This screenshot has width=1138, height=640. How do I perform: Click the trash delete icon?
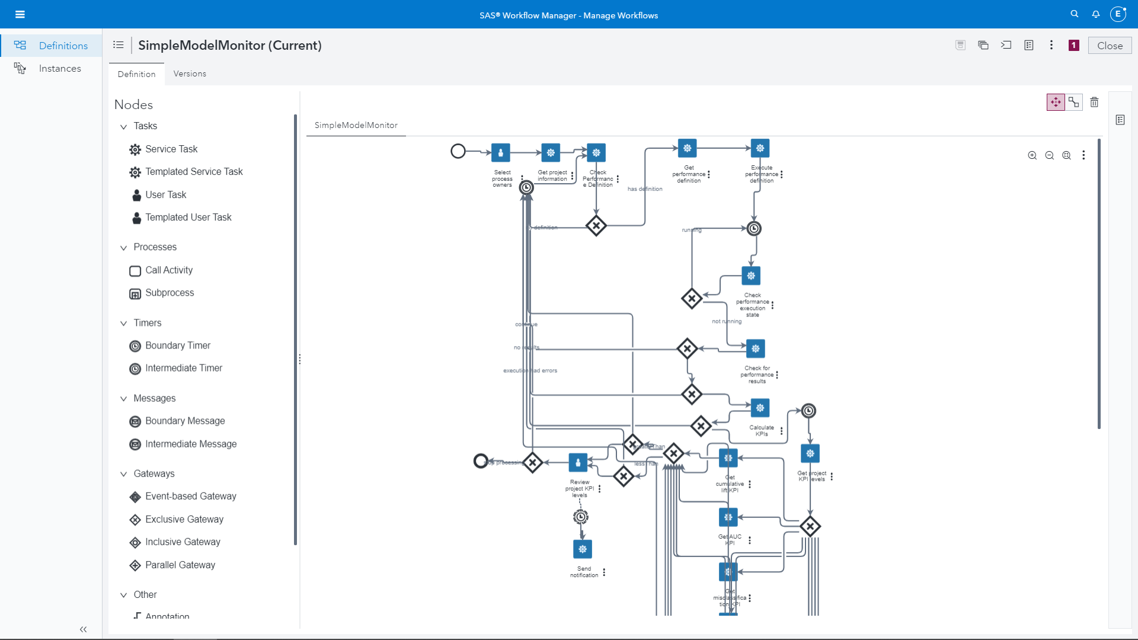pyautogui.click(x=1094, y=103)
